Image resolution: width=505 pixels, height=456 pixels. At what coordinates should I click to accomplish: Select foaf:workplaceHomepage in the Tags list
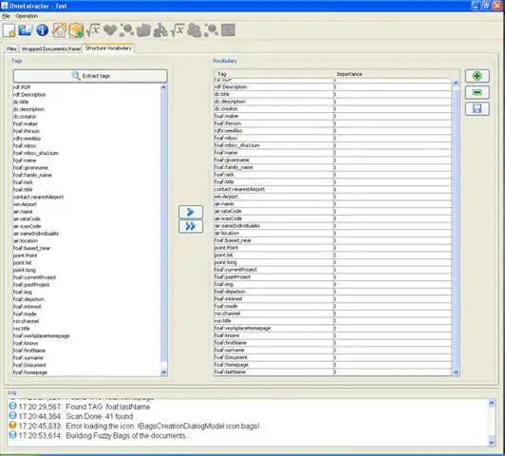pos(86,335)
